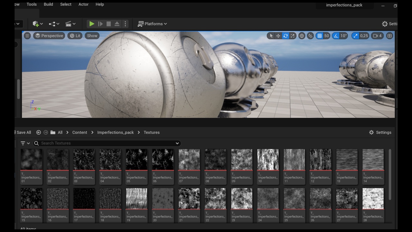The width and height of the screenshot is (412, 232).
Task: Navigate to Content folder in breadcrumb
Action: tap(80, 132)
